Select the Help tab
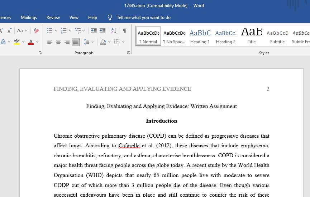 click(x=92, y=18)
